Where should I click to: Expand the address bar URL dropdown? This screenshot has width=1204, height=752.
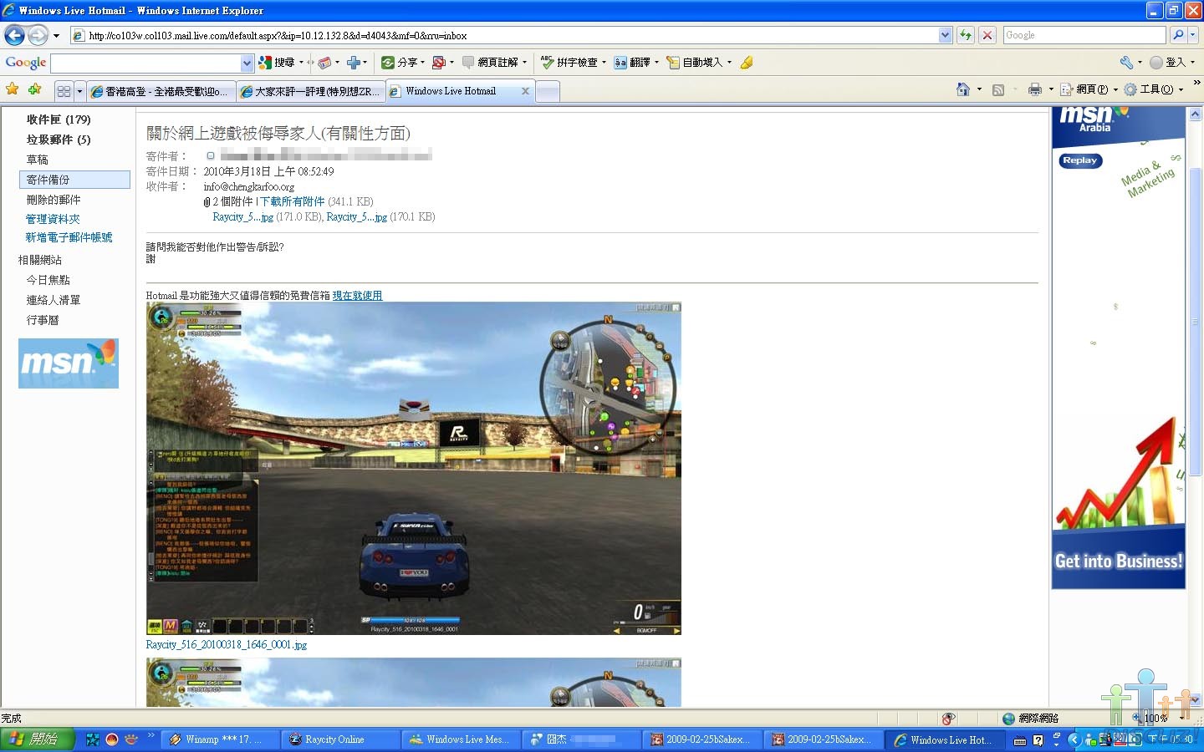[x=945, y=35]
